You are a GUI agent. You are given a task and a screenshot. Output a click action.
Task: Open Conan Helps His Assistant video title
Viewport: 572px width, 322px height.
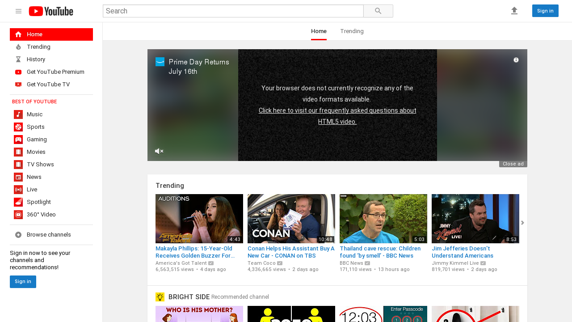click(291, 252)
